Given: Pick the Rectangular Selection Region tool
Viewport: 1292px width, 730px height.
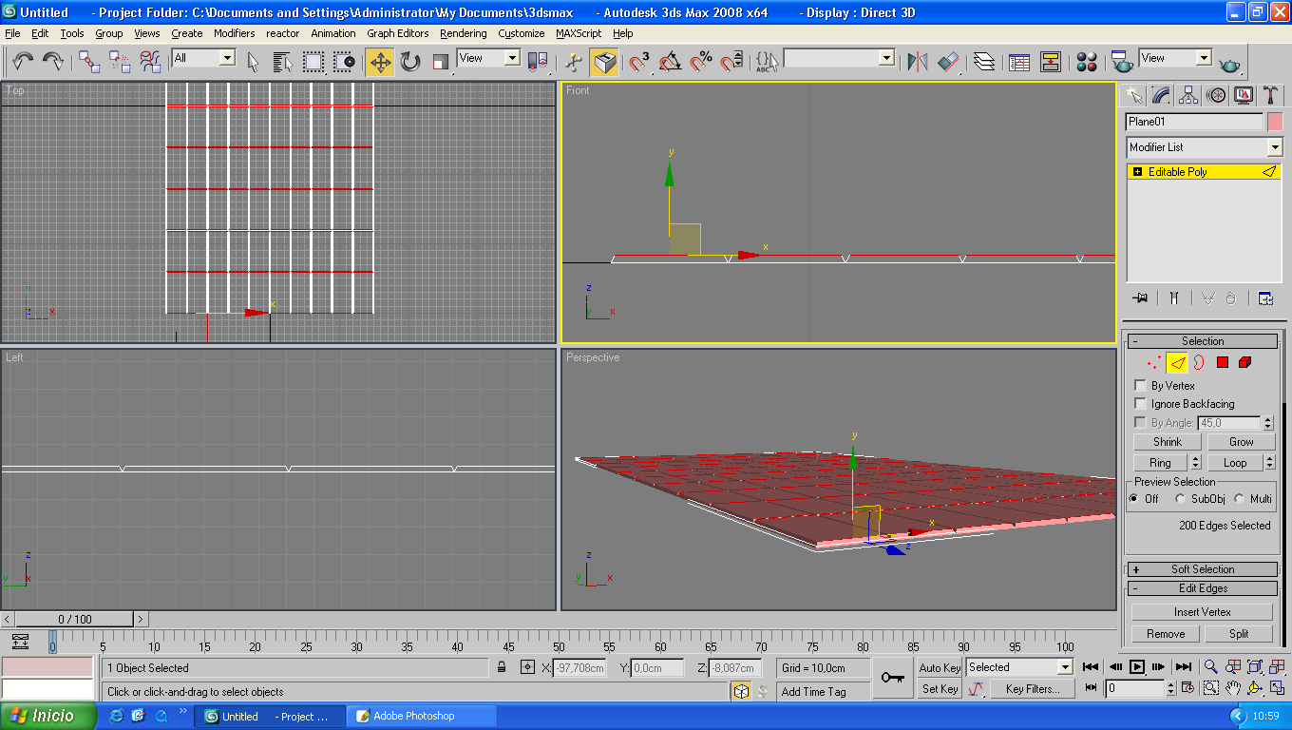Looking at the screenshot, I should 313,62.
